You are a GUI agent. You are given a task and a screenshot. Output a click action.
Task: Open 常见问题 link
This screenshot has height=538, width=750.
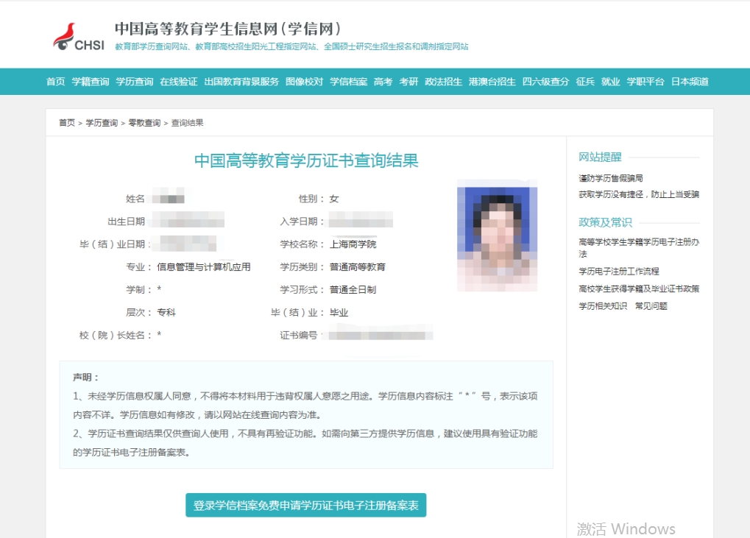tap(651, 306)
